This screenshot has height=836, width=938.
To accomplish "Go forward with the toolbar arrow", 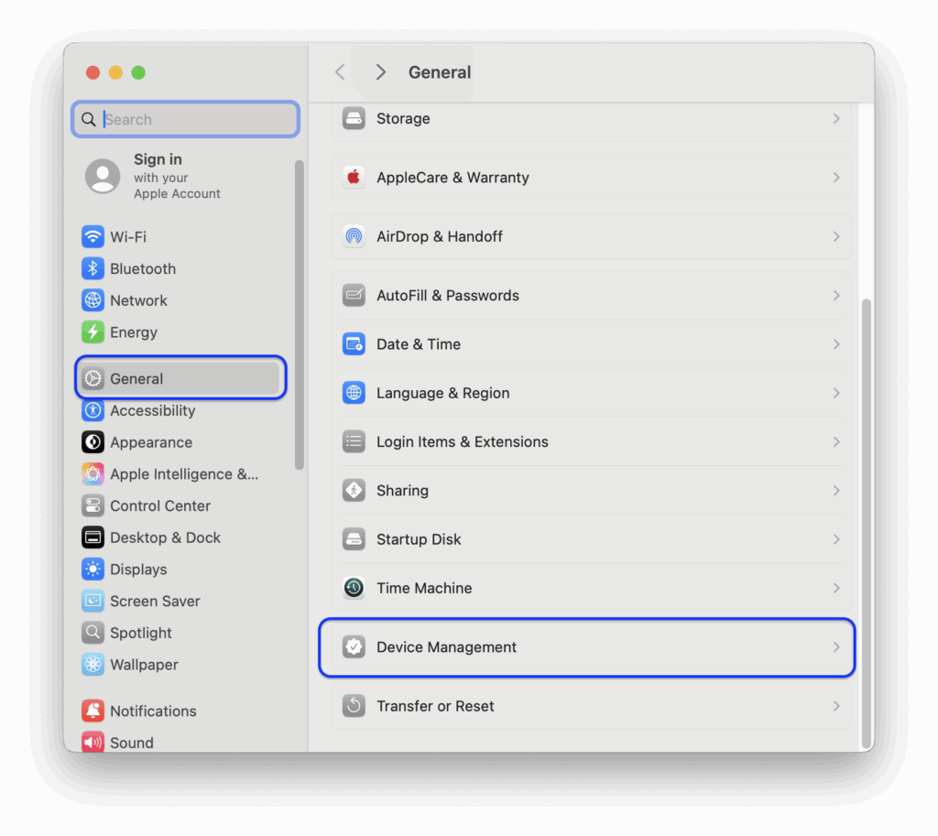I will tap(380, 72).
